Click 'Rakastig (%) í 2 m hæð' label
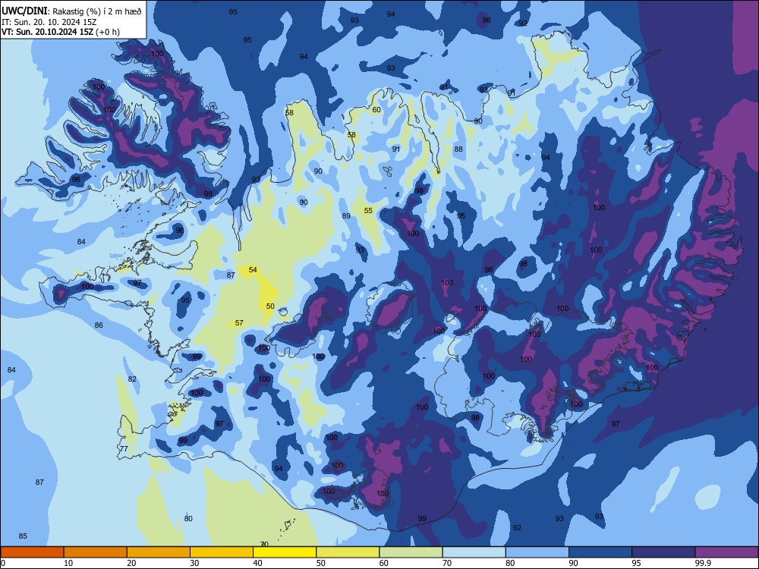Screen dimensions: 759x569 (x=97, y=11)
